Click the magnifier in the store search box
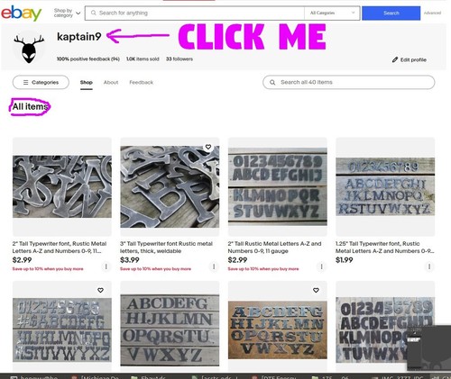The image size is (451, 379). pos(272,82)
